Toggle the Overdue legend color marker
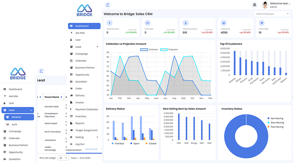The width and height of the screenshot is (293, 163). click(x=113, y=144)
